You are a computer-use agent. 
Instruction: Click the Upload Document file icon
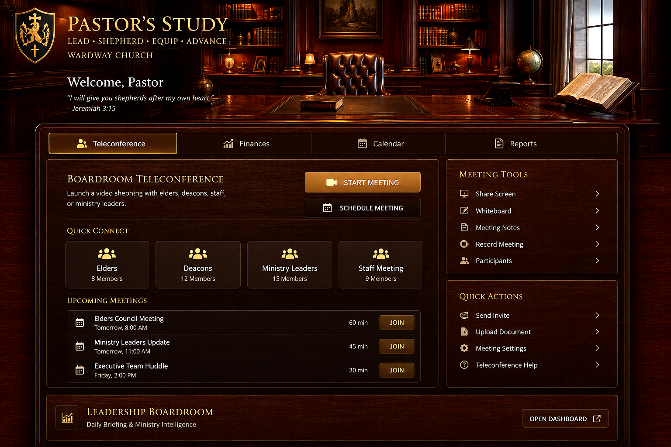(x=464, y=332)
